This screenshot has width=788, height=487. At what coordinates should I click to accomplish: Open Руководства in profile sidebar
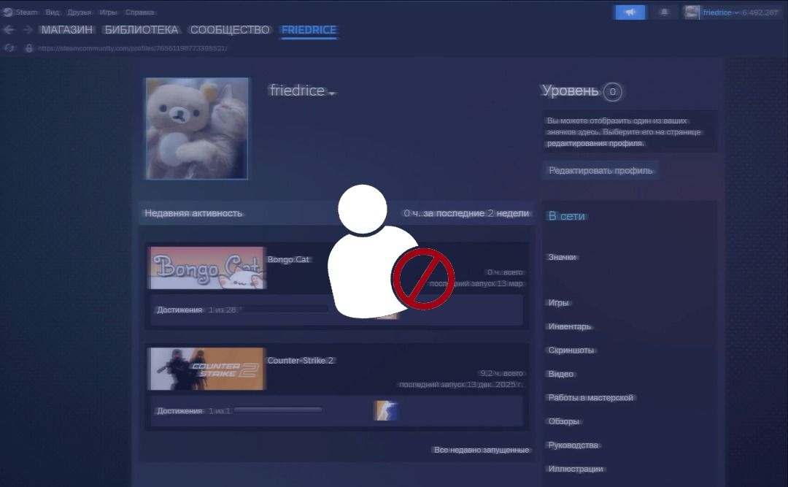pyautogui.click(x=573, y=445)
